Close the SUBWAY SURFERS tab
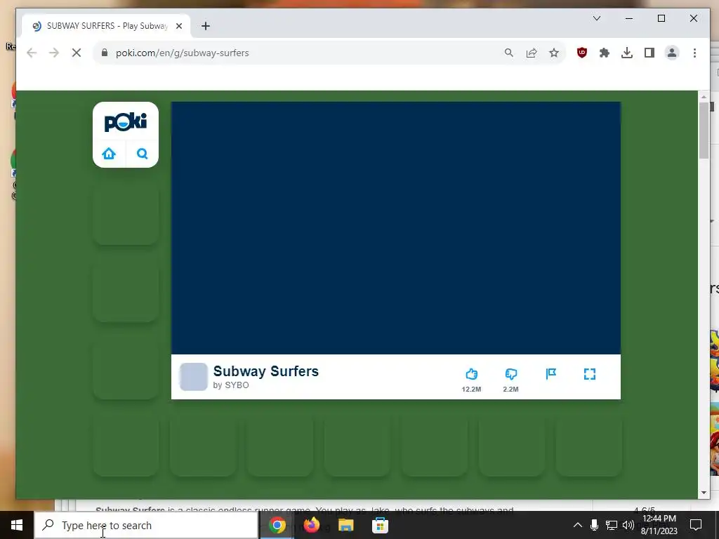The image size is (719, 539). point(179,26)
